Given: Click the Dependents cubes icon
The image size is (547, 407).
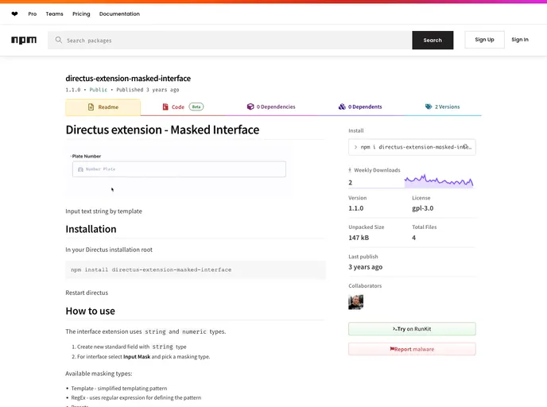Looking at the screenshot, I should click(342, 107).
